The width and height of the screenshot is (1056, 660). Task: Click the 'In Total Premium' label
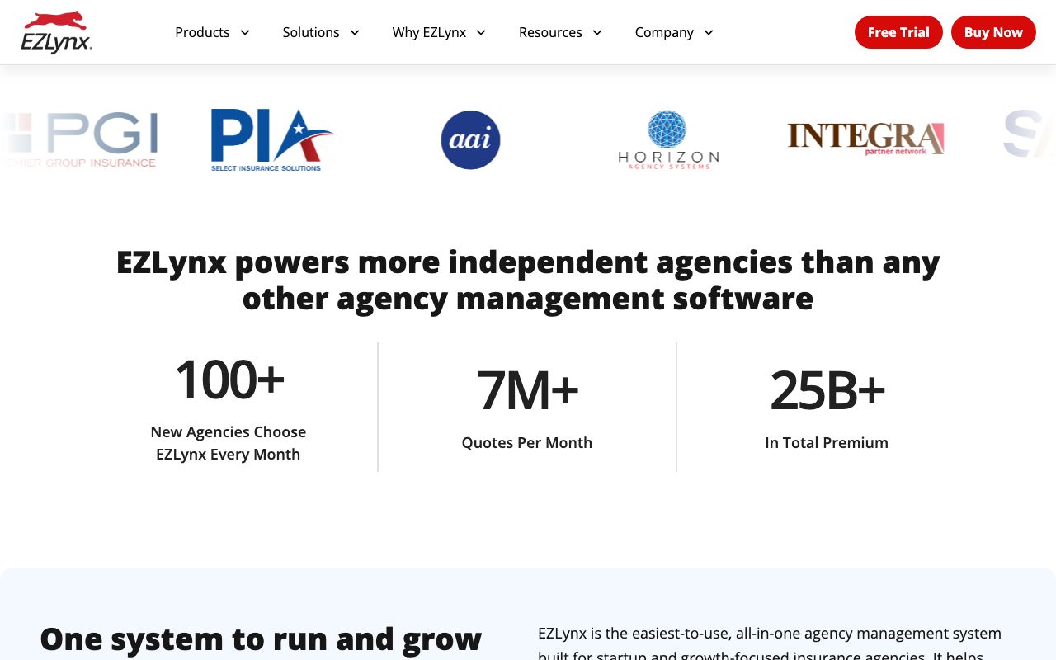point(827,442)
